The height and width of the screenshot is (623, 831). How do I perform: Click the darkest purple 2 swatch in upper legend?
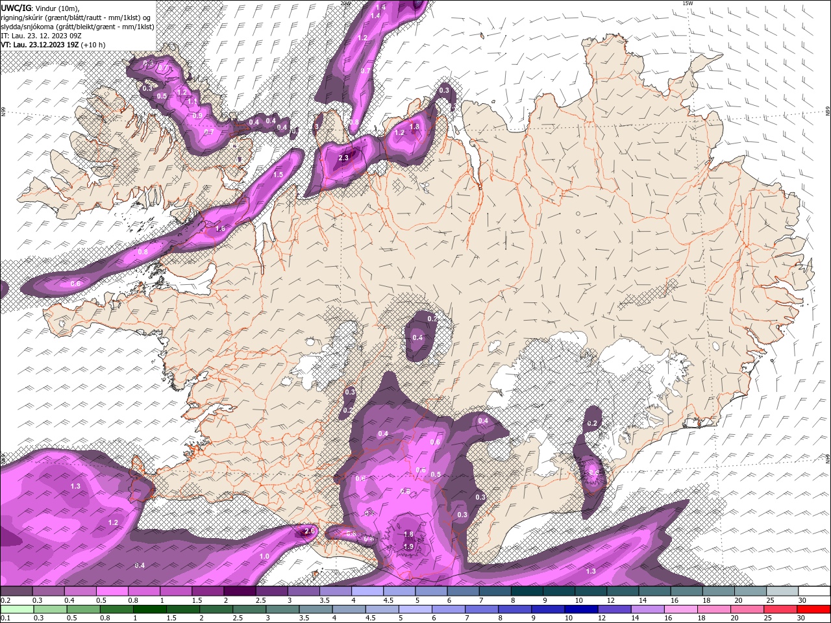point(240,591)
